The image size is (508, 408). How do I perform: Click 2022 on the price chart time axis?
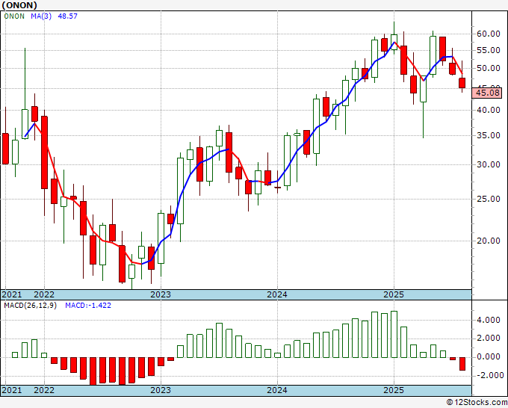point(44,294)
